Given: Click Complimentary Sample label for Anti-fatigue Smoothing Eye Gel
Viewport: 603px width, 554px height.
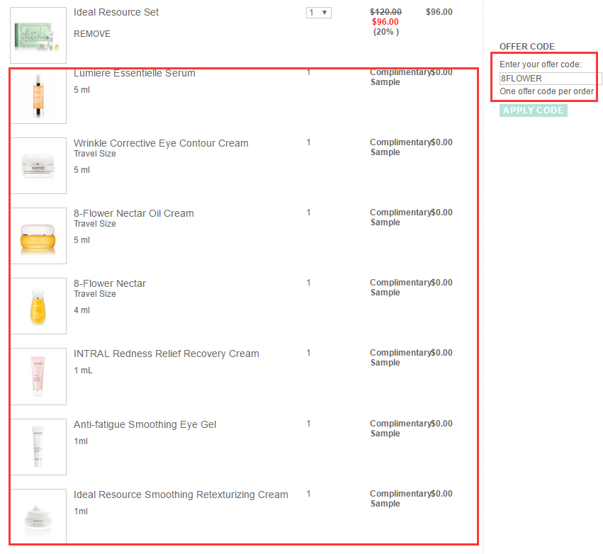Looking at the screenshot, I should [400, 429].
